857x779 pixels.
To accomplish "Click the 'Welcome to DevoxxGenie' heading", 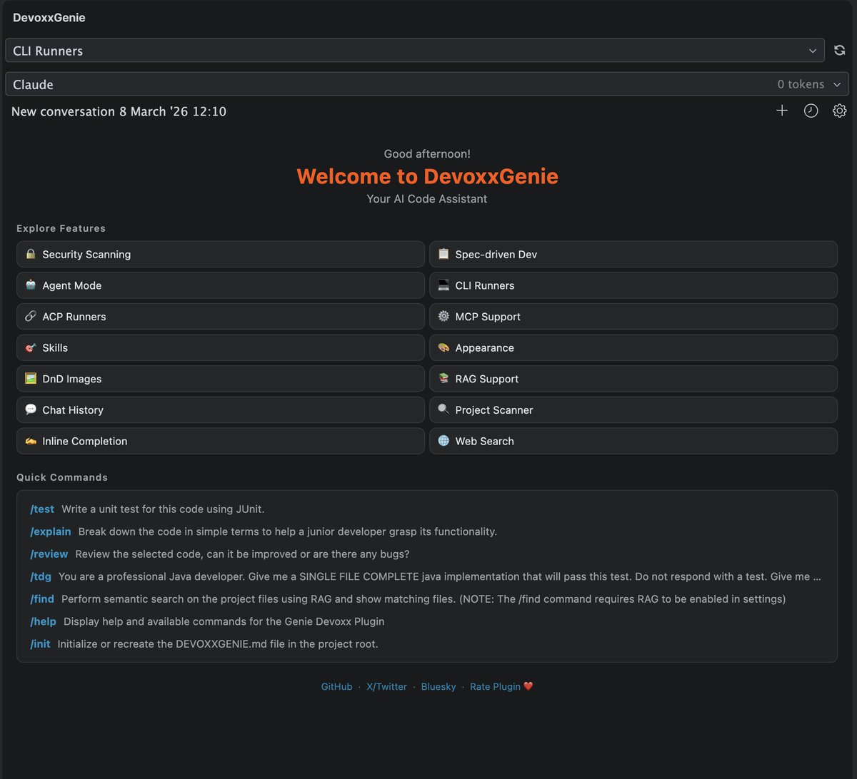I will tap(427, 176).
